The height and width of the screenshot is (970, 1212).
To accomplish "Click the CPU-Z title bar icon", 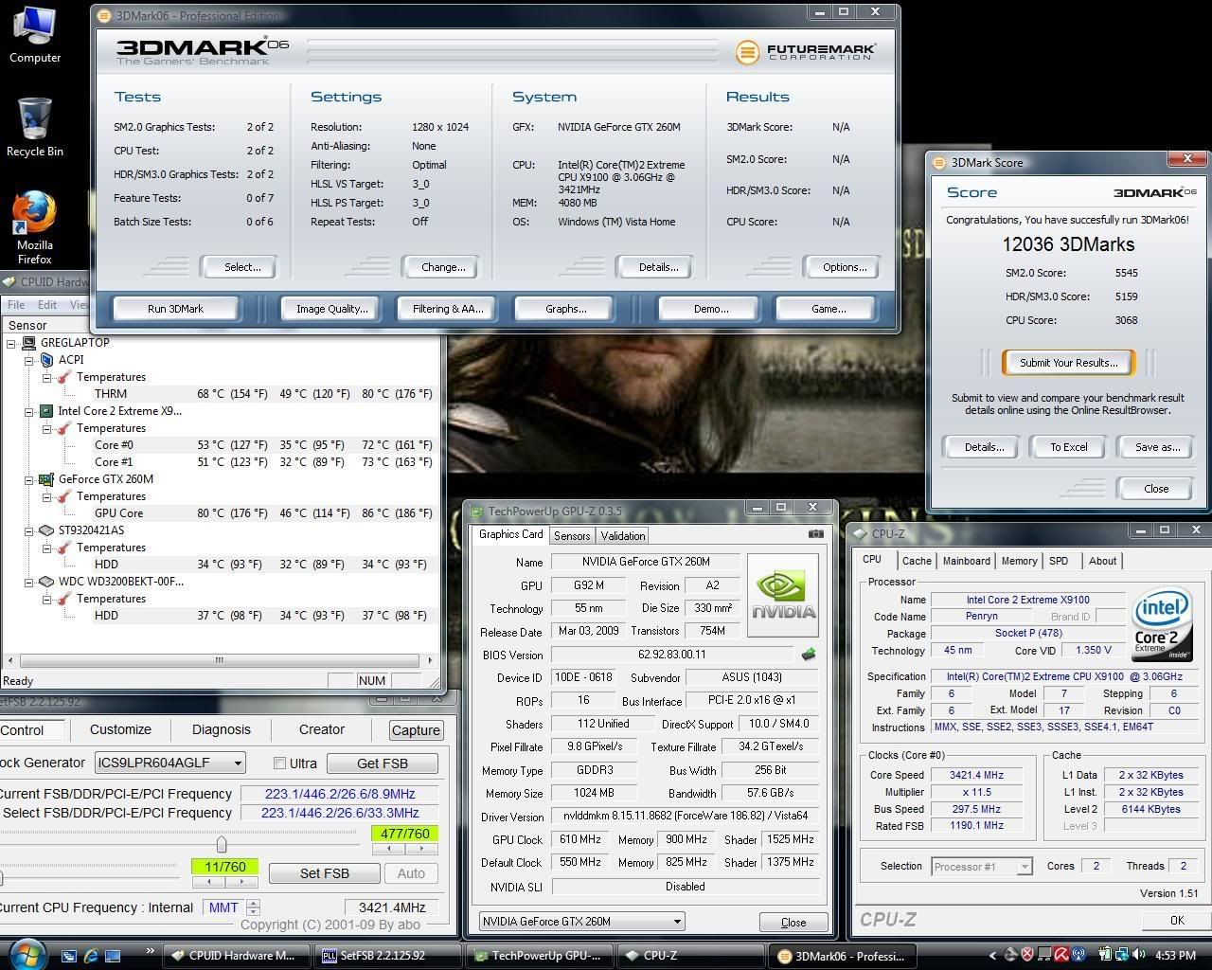I will [861, 534].
